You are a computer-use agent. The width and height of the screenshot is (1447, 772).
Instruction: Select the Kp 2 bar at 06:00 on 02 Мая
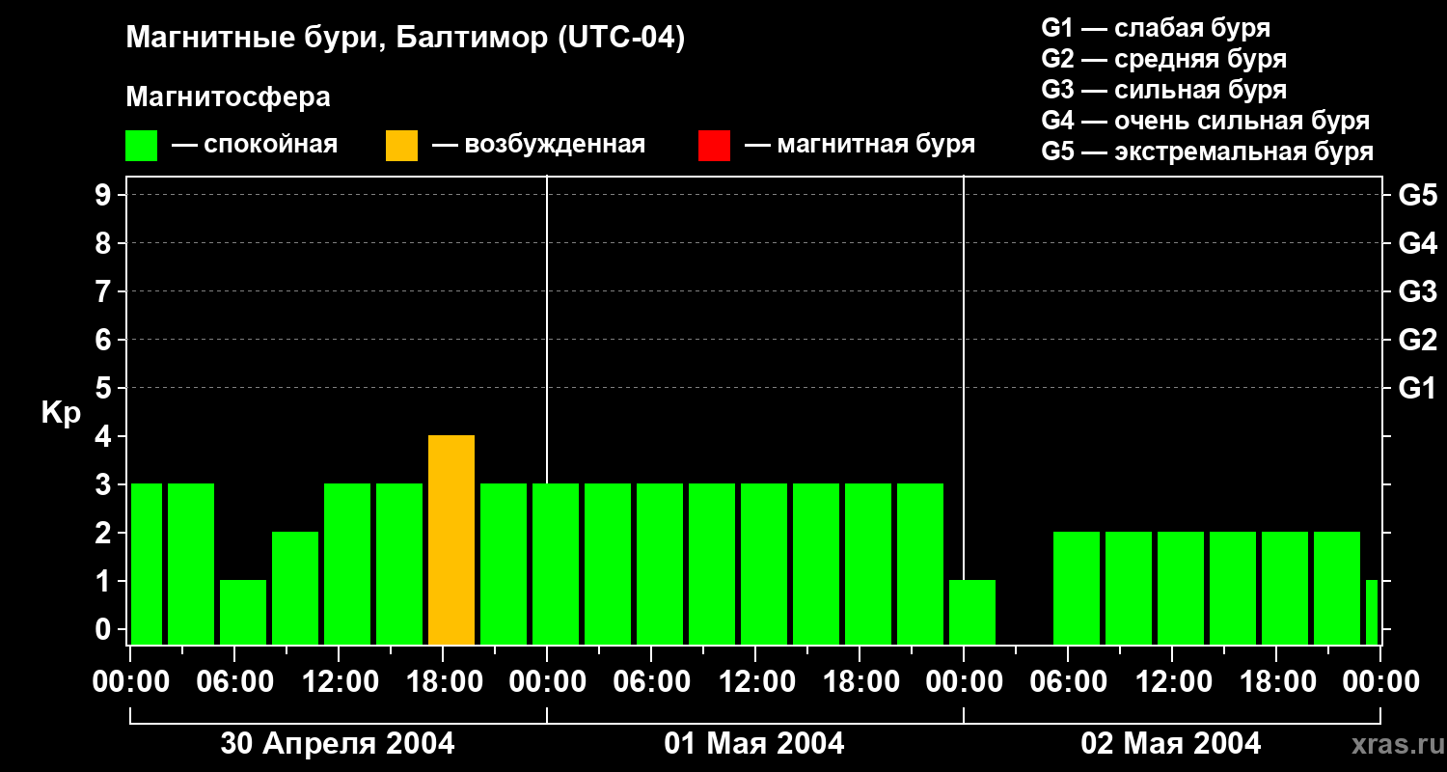(1077, 589)
